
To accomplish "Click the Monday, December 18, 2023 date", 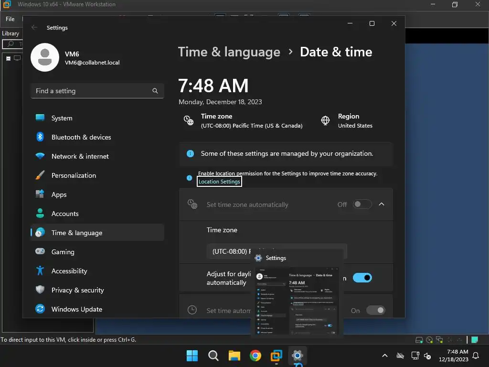I will click(x=220, y=102).
